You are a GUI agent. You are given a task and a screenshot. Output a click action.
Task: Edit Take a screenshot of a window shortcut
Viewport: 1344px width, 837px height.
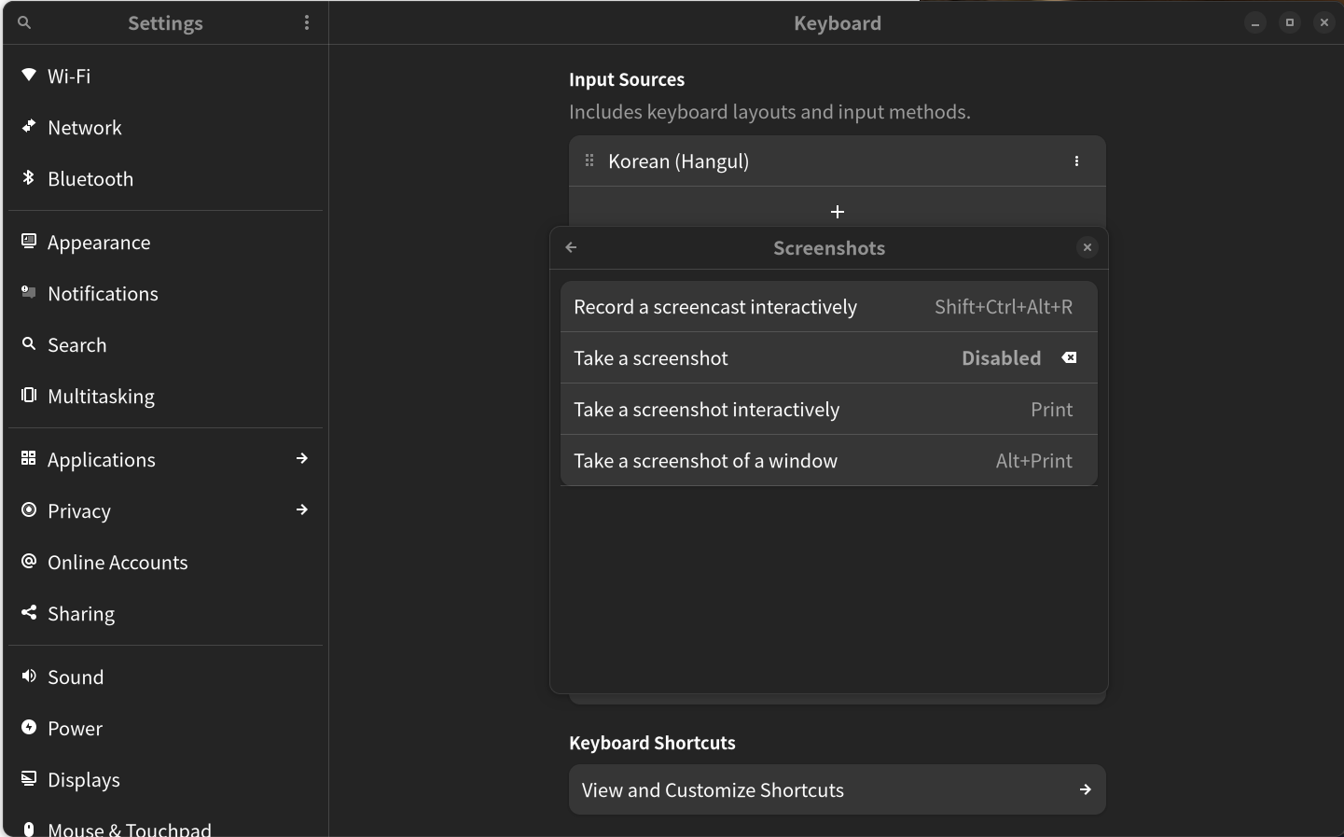click(829, 460)
